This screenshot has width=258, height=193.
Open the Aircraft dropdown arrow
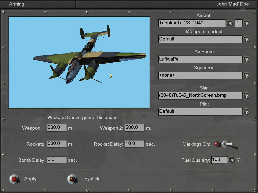230,23
